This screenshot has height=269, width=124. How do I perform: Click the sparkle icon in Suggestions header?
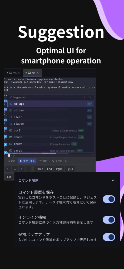11,97
